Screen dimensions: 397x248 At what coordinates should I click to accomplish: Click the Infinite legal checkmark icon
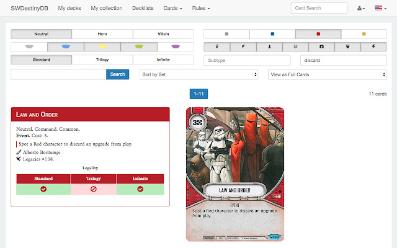[140, 189]
